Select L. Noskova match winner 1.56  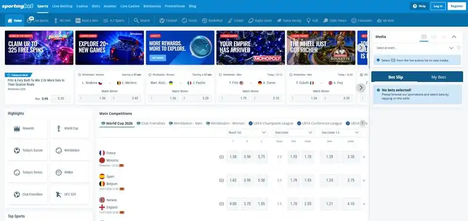(94, 98)
